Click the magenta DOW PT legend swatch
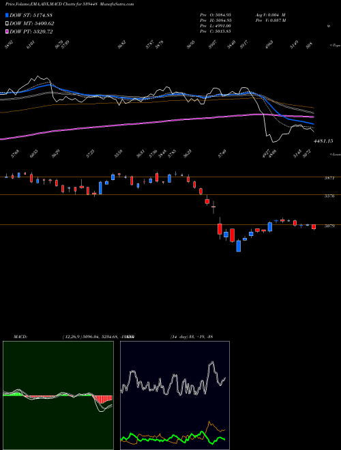The height and width of the screenshot is (450, 341). pos(7,31)
